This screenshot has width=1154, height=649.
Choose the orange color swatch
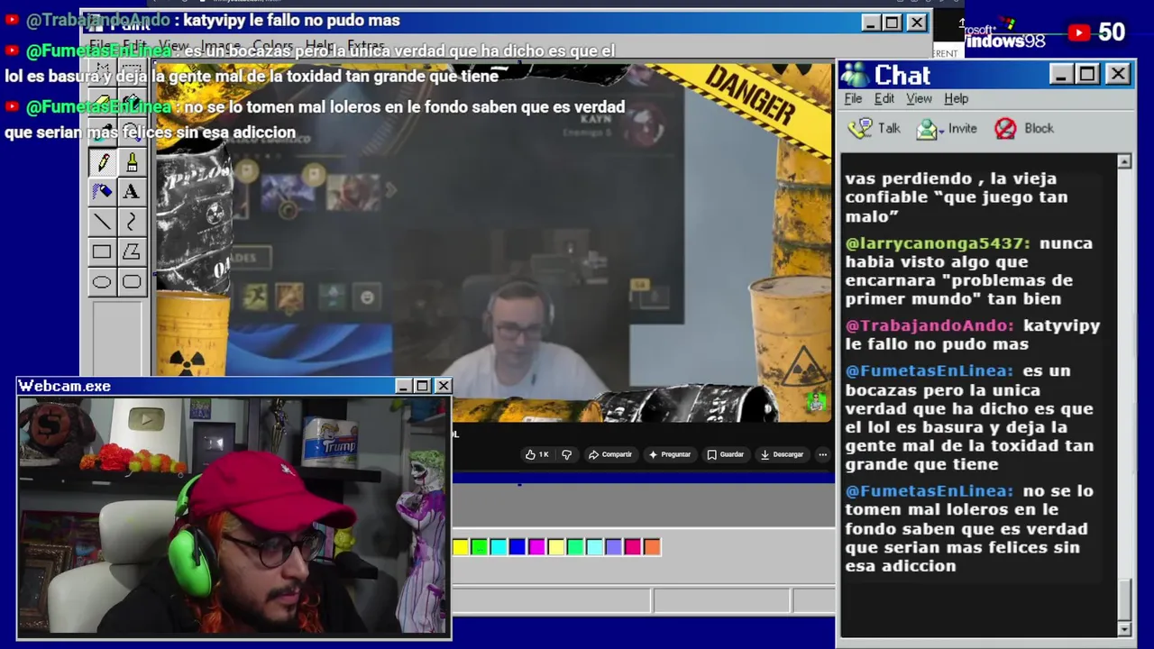(x=652, y=546)
